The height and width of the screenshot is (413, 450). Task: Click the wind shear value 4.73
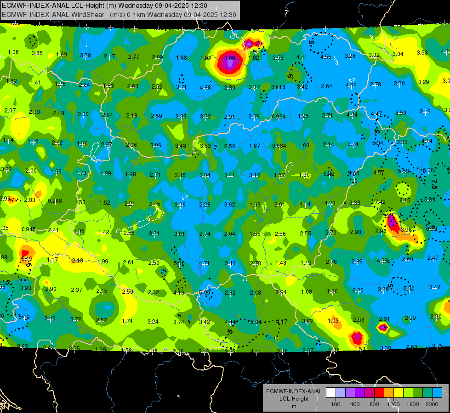coord(330,203)
